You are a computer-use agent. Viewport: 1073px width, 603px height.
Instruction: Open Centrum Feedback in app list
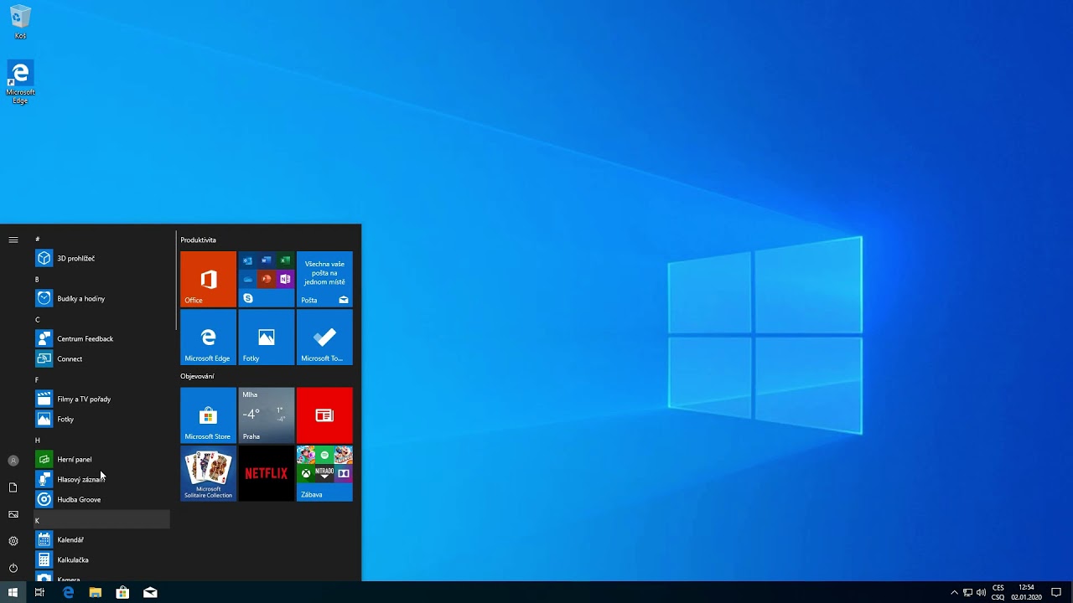(101, 338)
